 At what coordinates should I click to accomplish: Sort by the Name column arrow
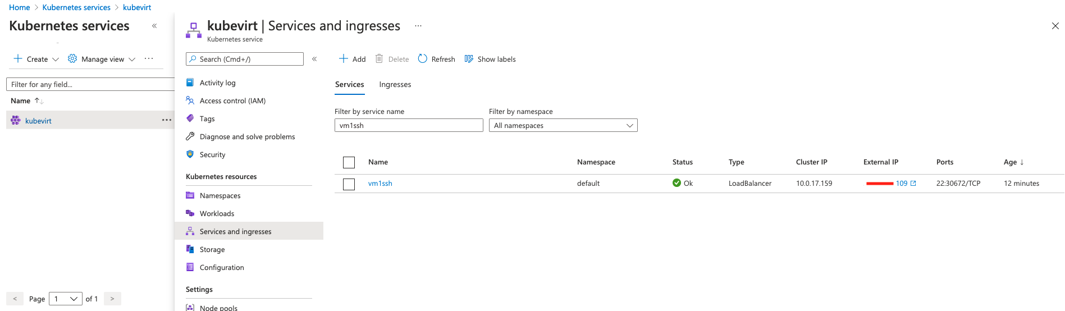[39, 101]
